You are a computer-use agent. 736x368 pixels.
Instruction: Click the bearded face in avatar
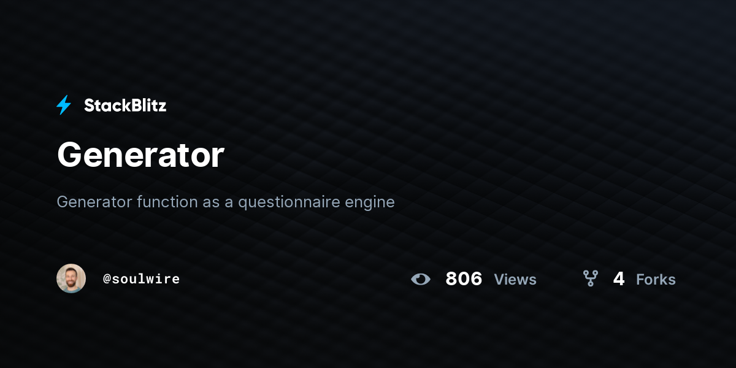tap(71, 278)
